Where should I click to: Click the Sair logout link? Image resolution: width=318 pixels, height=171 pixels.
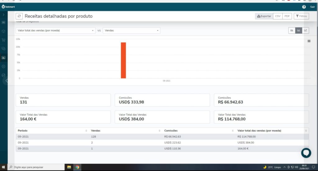(x=312, y=7)
